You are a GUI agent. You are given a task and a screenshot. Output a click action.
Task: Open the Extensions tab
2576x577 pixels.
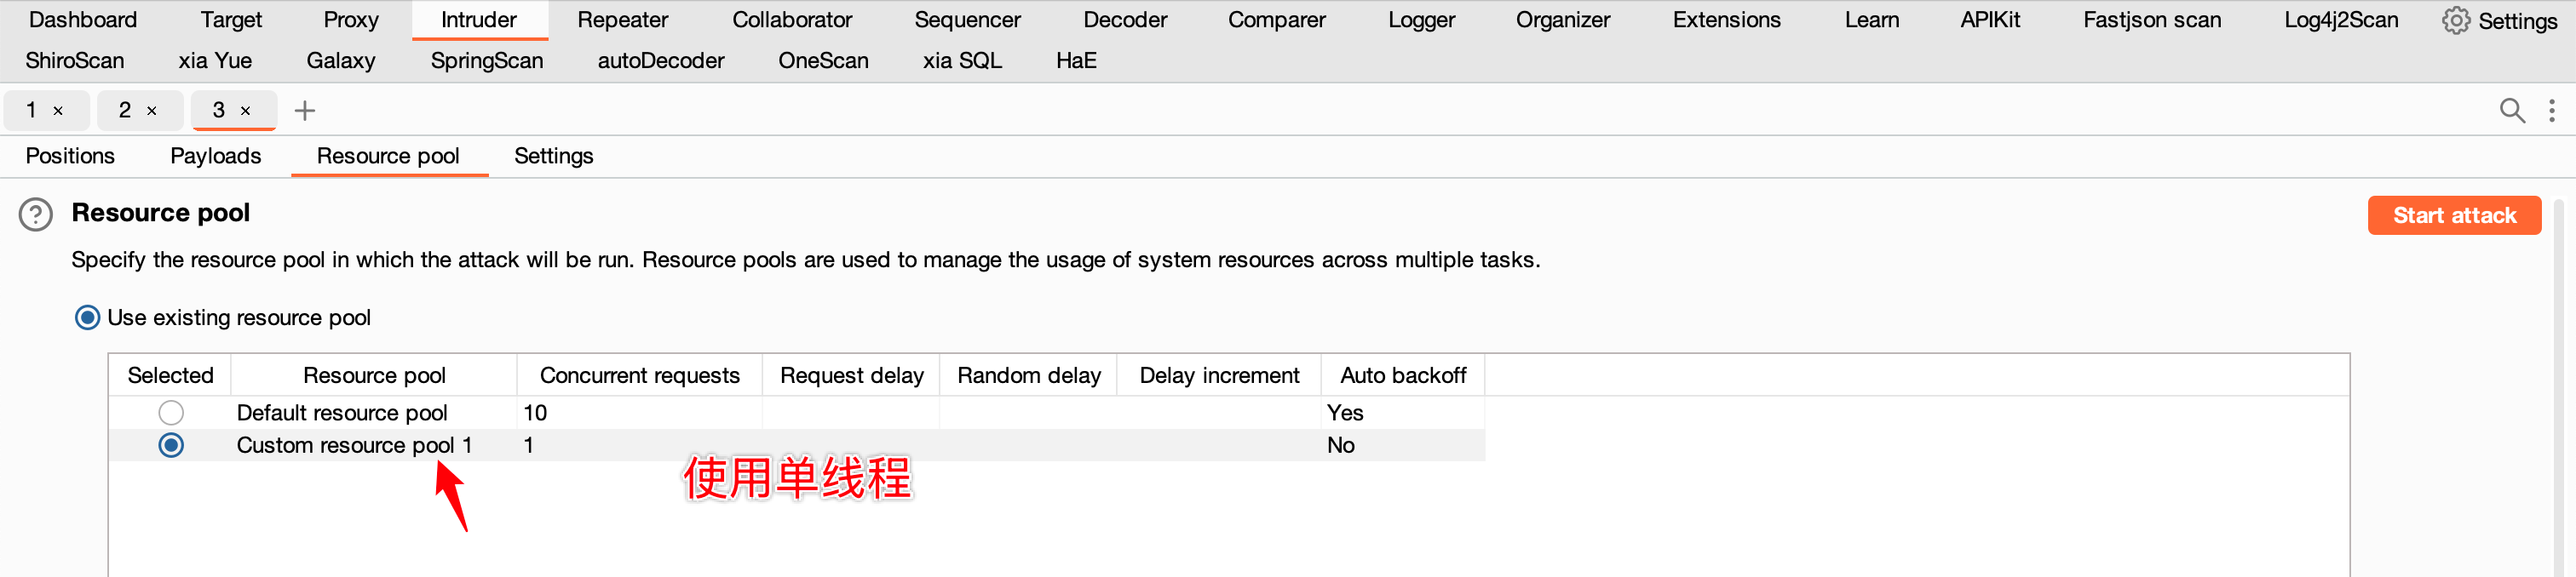[x=1727, y=20]
